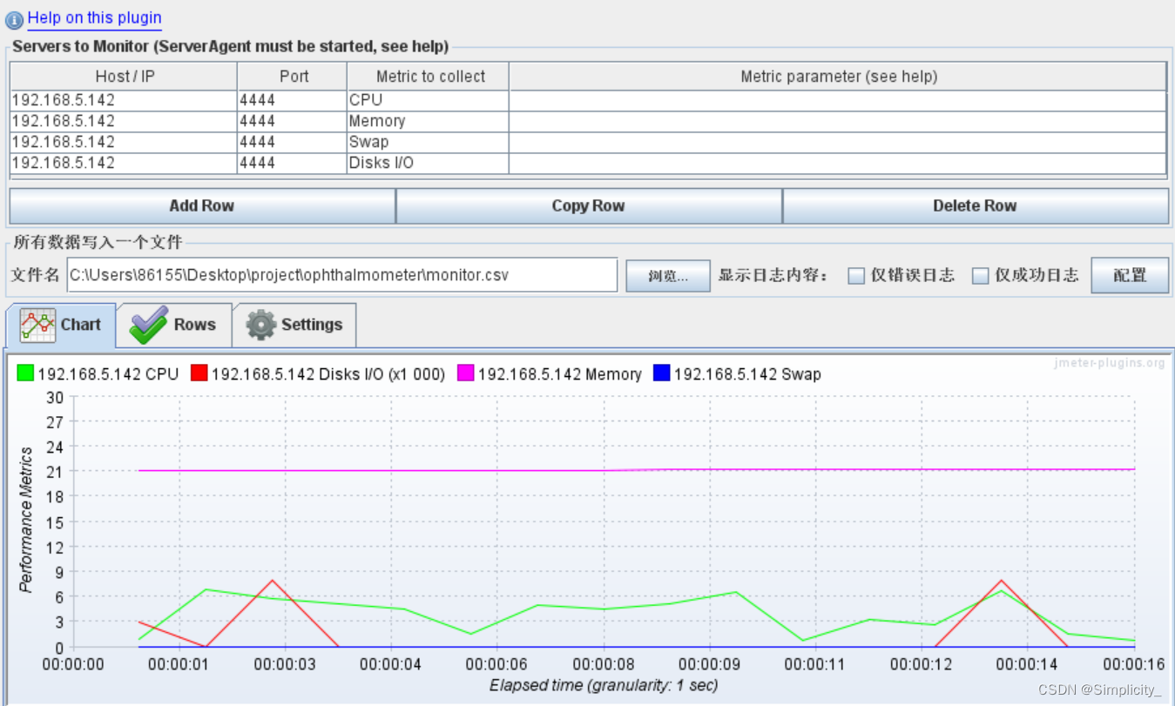This screenshot has height=706, width=1175.
Task: Click the 21 value on the Y axis
Action: [55, 471]
